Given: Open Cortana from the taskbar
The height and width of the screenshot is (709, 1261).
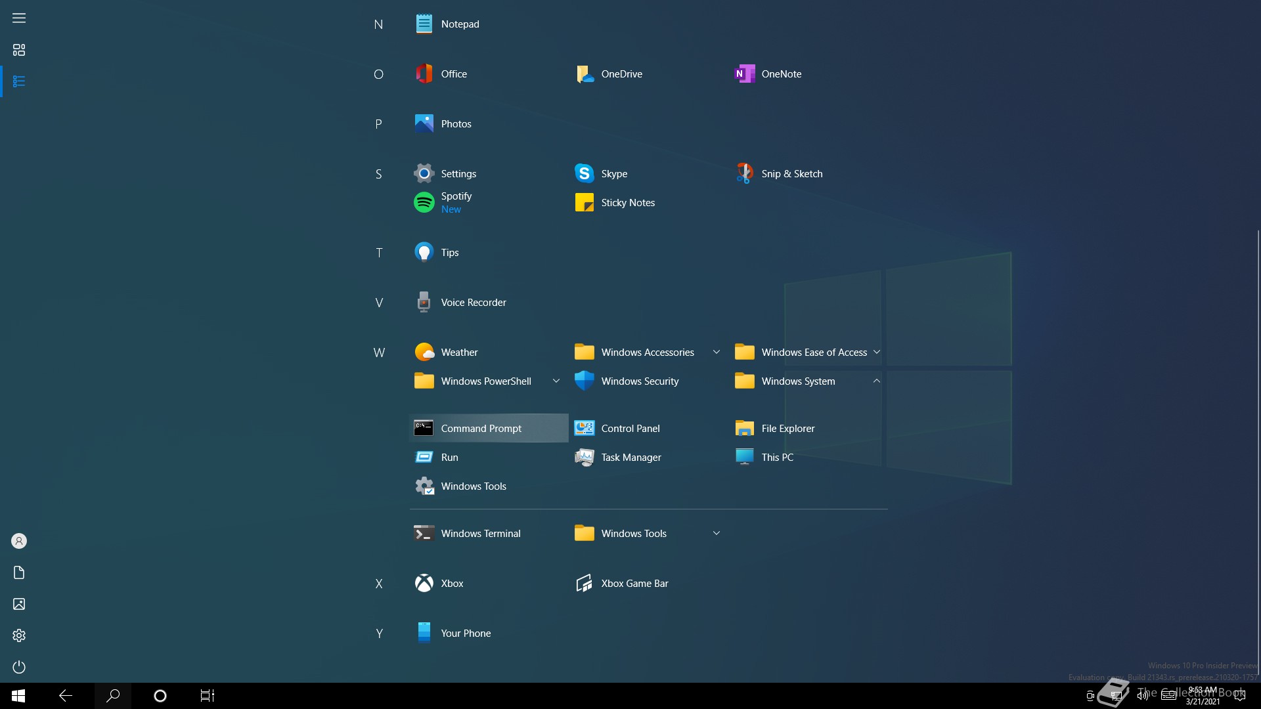Looking at the screenshot, I should [160, 696].
